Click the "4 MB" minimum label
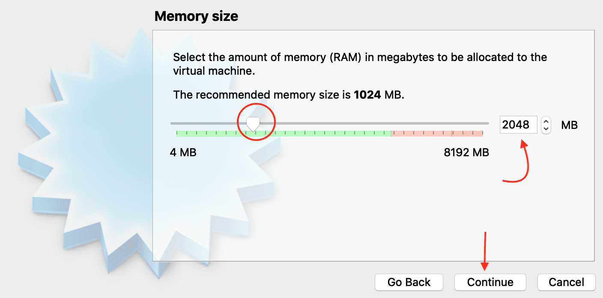 183,152
